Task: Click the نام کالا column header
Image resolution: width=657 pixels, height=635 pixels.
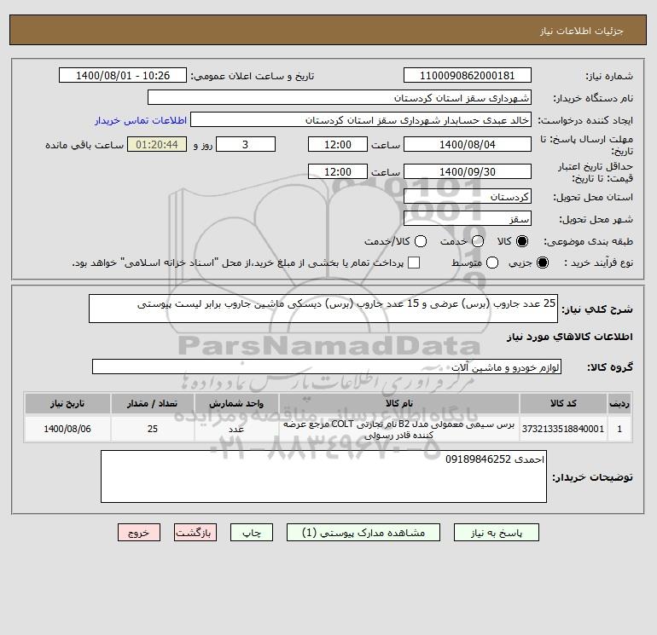Action: pos(399,403)
